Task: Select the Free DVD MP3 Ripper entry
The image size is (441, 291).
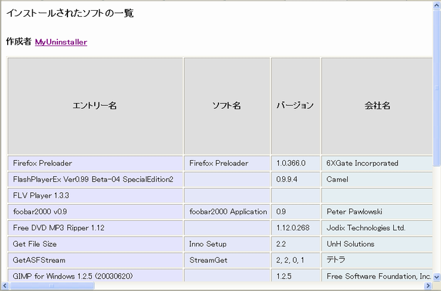Action: click(x=95, y=228)
